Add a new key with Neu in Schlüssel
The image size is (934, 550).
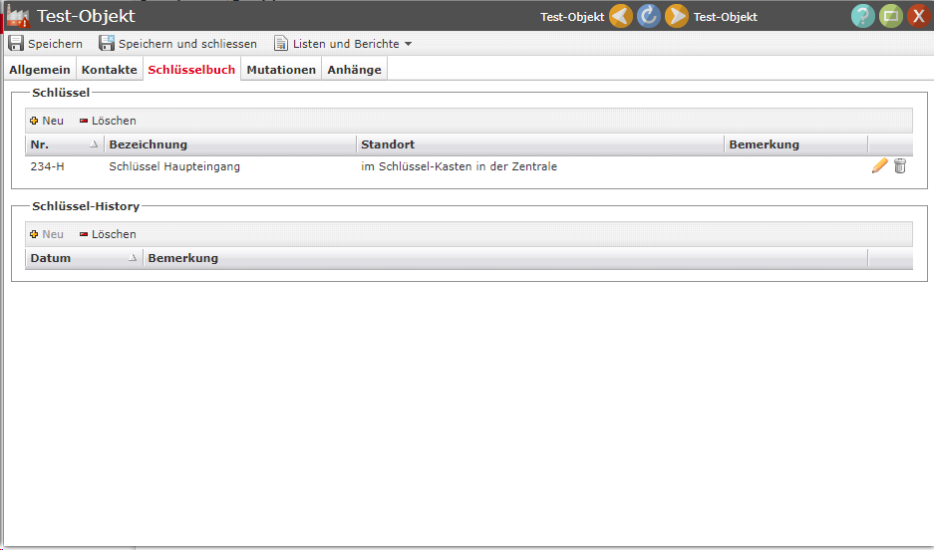coord(47,121)
